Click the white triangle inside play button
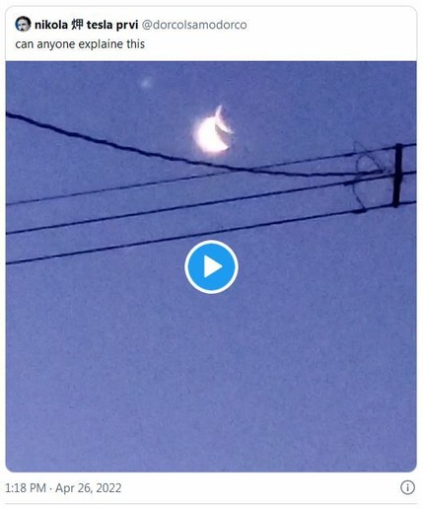The height and width of the screenshot is (509, 423). pos(213,266)
